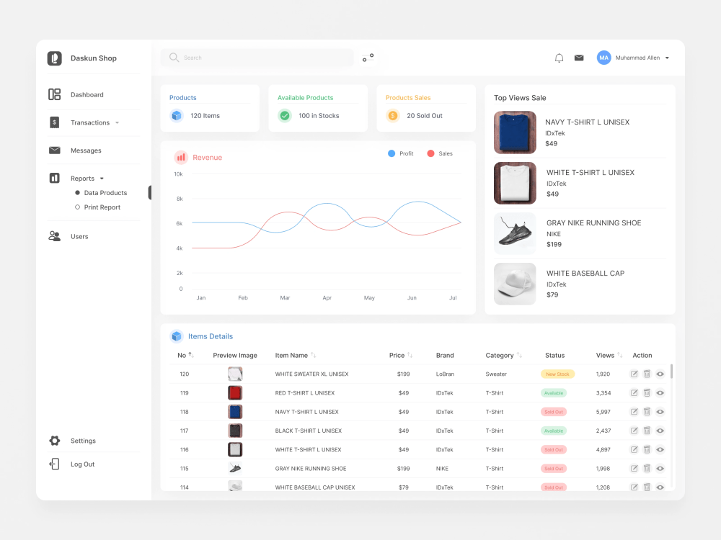Select the Data Products radio option

coord(77,193)
